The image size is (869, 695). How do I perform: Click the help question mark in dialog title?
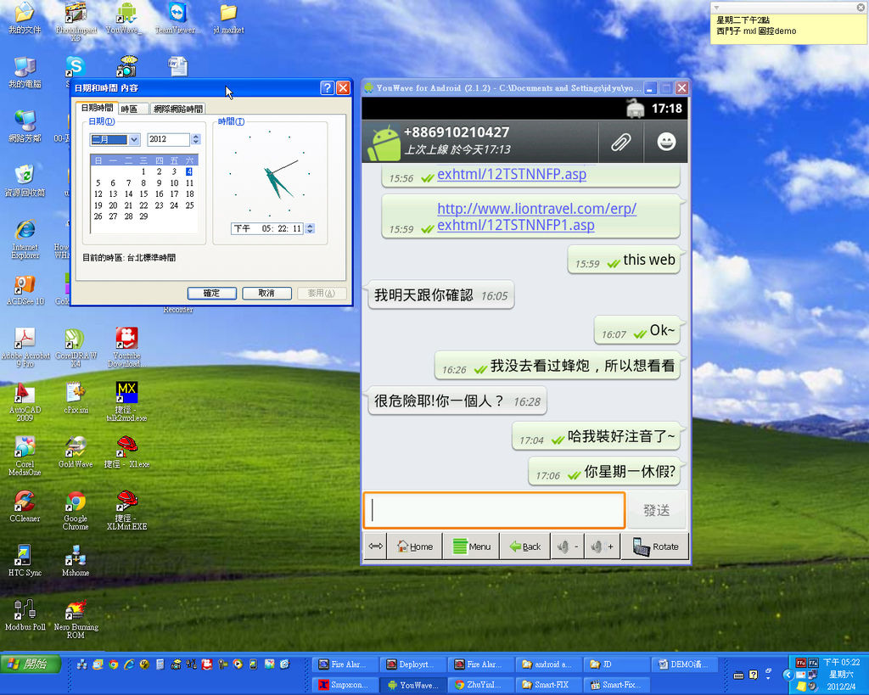[x=327, y=87]
